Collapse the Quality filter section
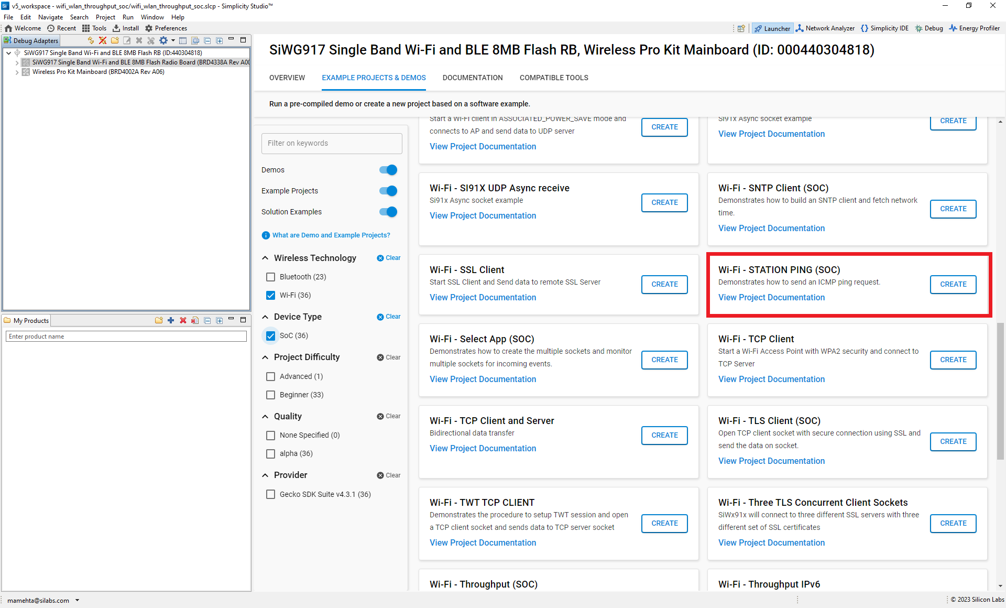Viewport: 1006px width, 608px height. click(267, 416)
